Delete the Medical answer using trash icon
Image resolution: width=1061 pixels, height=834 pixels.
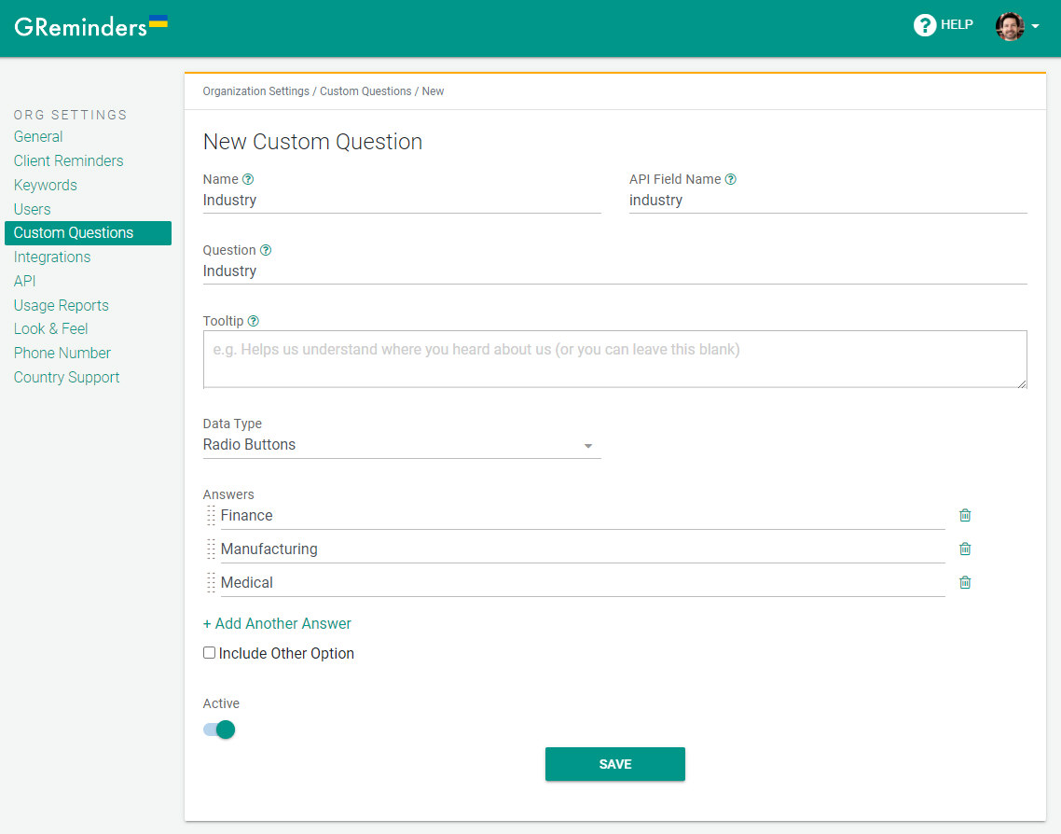965,582
